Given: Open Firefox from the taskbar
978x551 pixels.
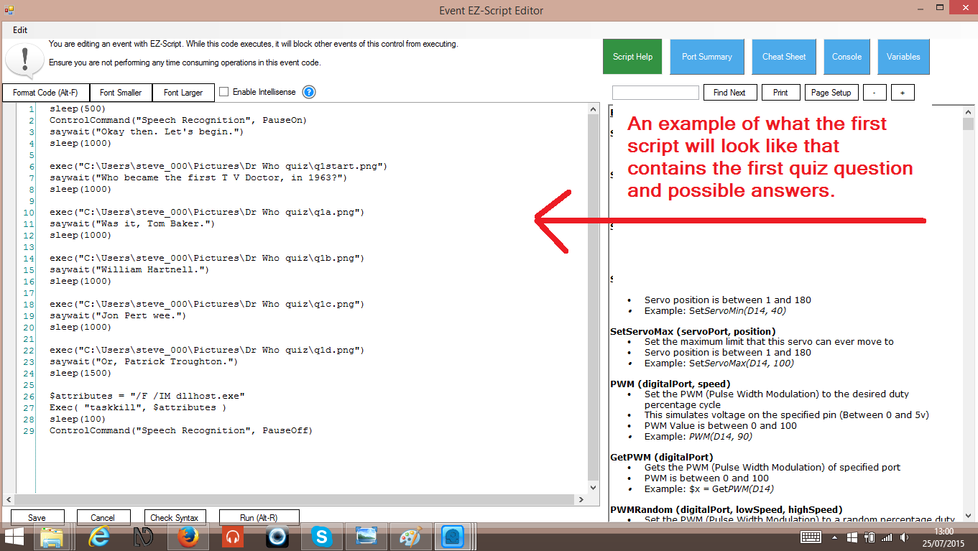Looking at the screenshot, I should (x=188, y=537).
